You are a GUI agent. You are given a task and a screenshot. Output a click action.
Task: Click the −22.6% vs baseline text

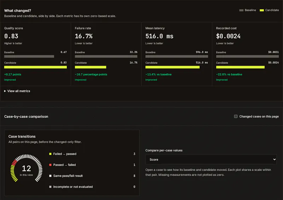coord(229,74)
